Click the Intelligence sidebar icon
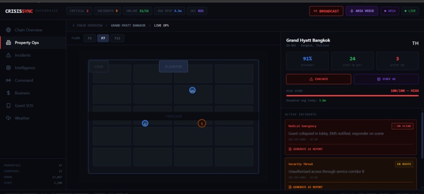This screenshot has height=194, width=424. (8, 68)
